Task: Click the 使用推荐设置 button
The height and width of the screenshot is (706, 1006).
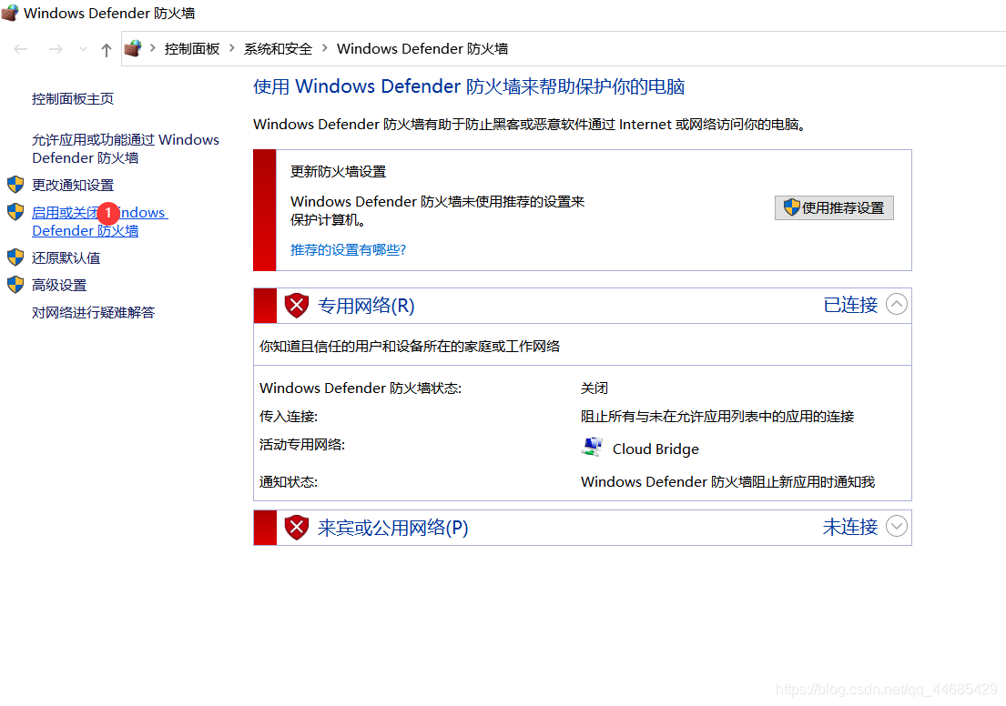Action: click(x=834, y=207)
